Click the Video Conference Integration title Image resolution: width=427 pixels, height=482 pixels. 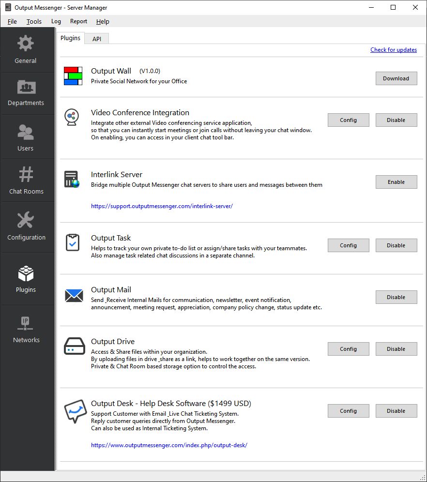pyautogui.click(x=140, y=113)
